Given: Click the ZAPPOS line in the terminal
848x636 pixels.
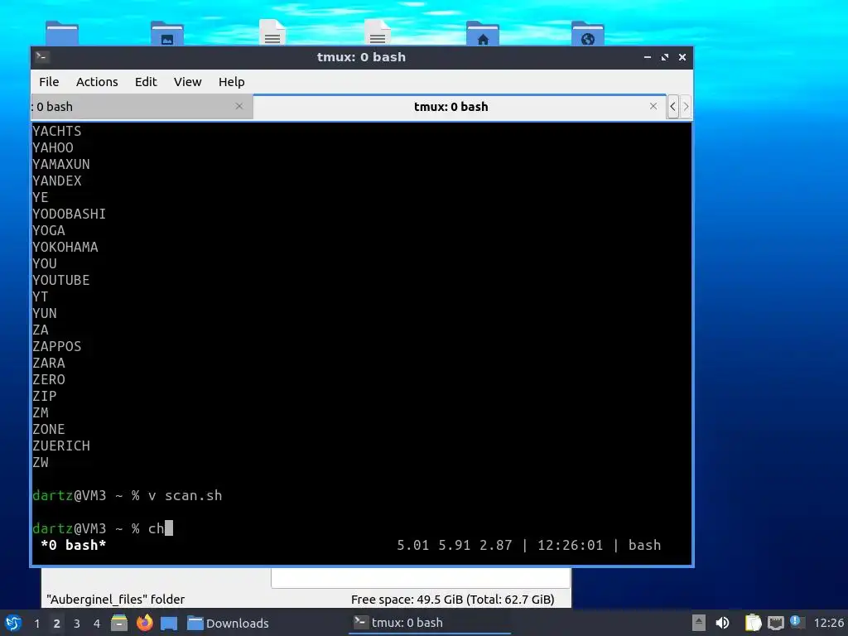Looking at the screenshot, I should pyautogui.click(x=57, y=346).
